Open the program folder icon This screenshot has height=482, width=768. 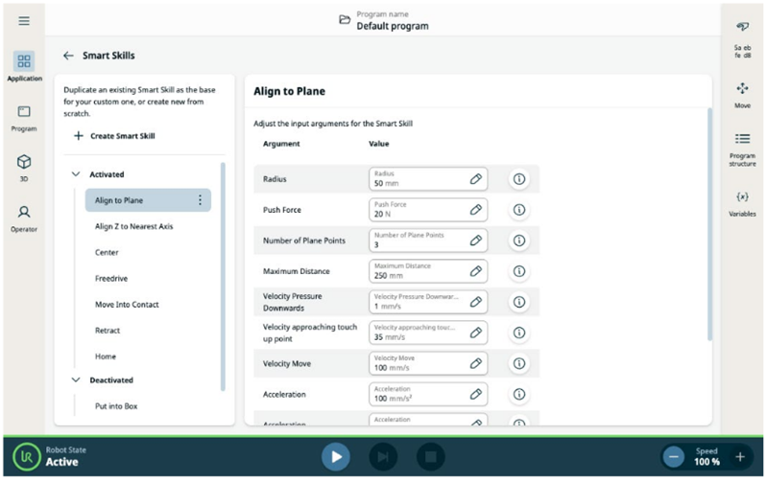point(345,20)
